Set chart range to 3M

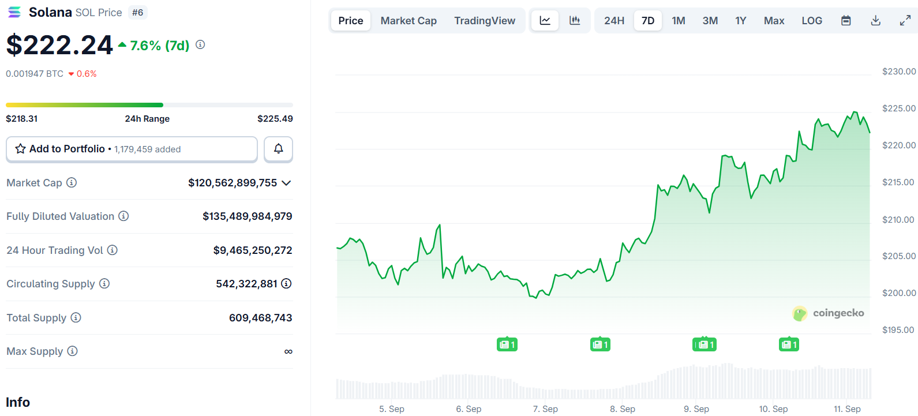point(710,21)
